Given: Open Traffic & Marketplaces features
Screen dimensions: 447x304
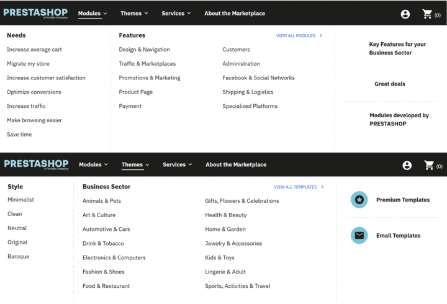Looking at the screenshot, I should click(x=147, y=64).
